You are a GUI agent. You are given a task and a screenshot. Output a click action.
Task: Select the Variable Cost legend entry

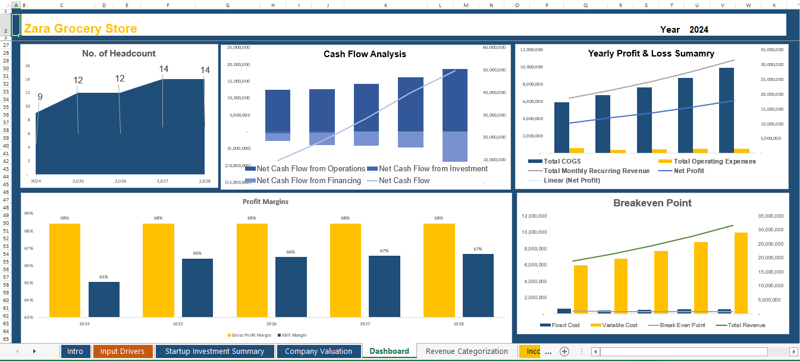click(x=614, y=325)
